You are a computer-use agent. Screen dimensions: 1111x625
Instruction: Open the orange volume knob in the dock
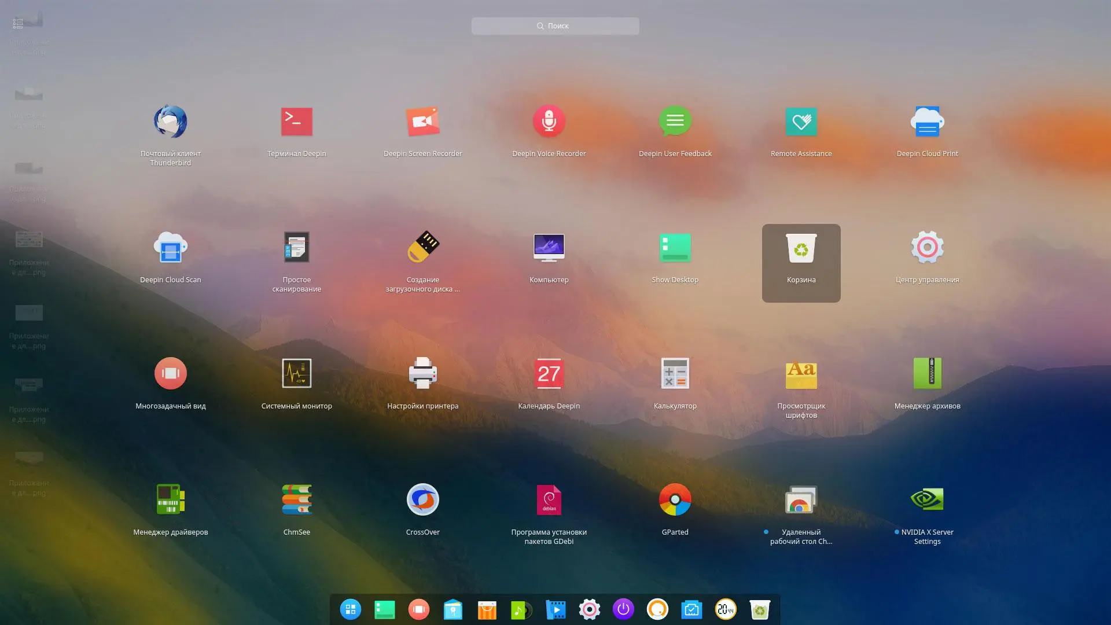coord(657,609)
